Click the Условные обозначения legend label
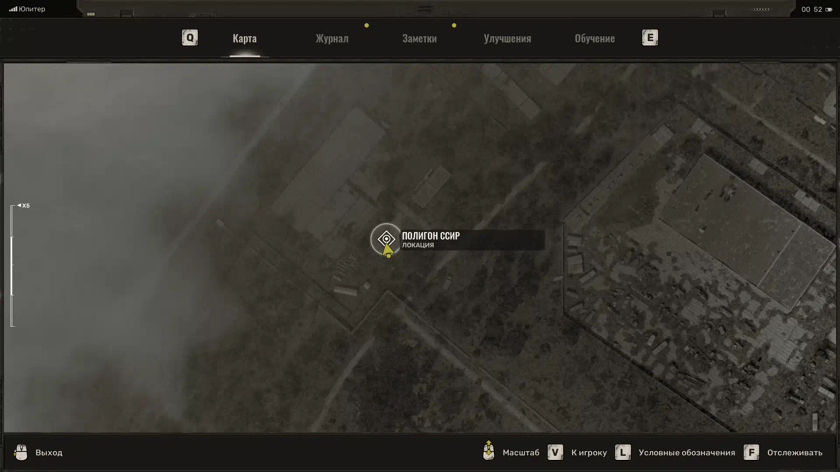840x472 pixels. pos(686,452)
